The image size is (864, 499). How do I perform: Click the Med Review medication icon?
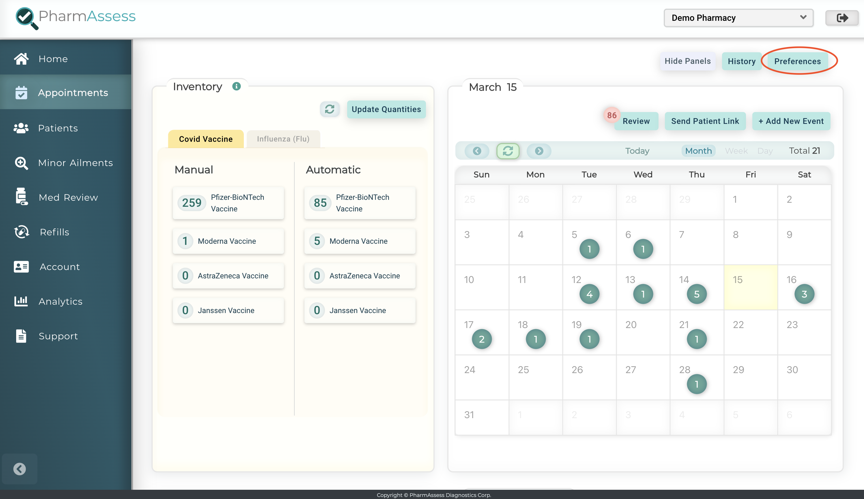tap(21, 197)
